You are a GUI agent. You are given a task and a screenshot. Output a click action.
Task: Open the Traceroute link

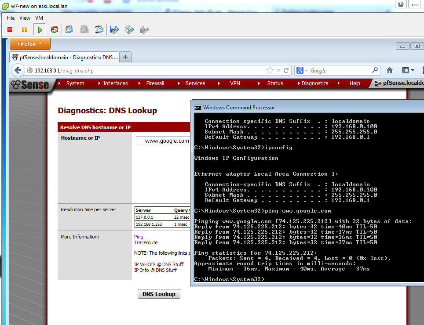point(146,242)
